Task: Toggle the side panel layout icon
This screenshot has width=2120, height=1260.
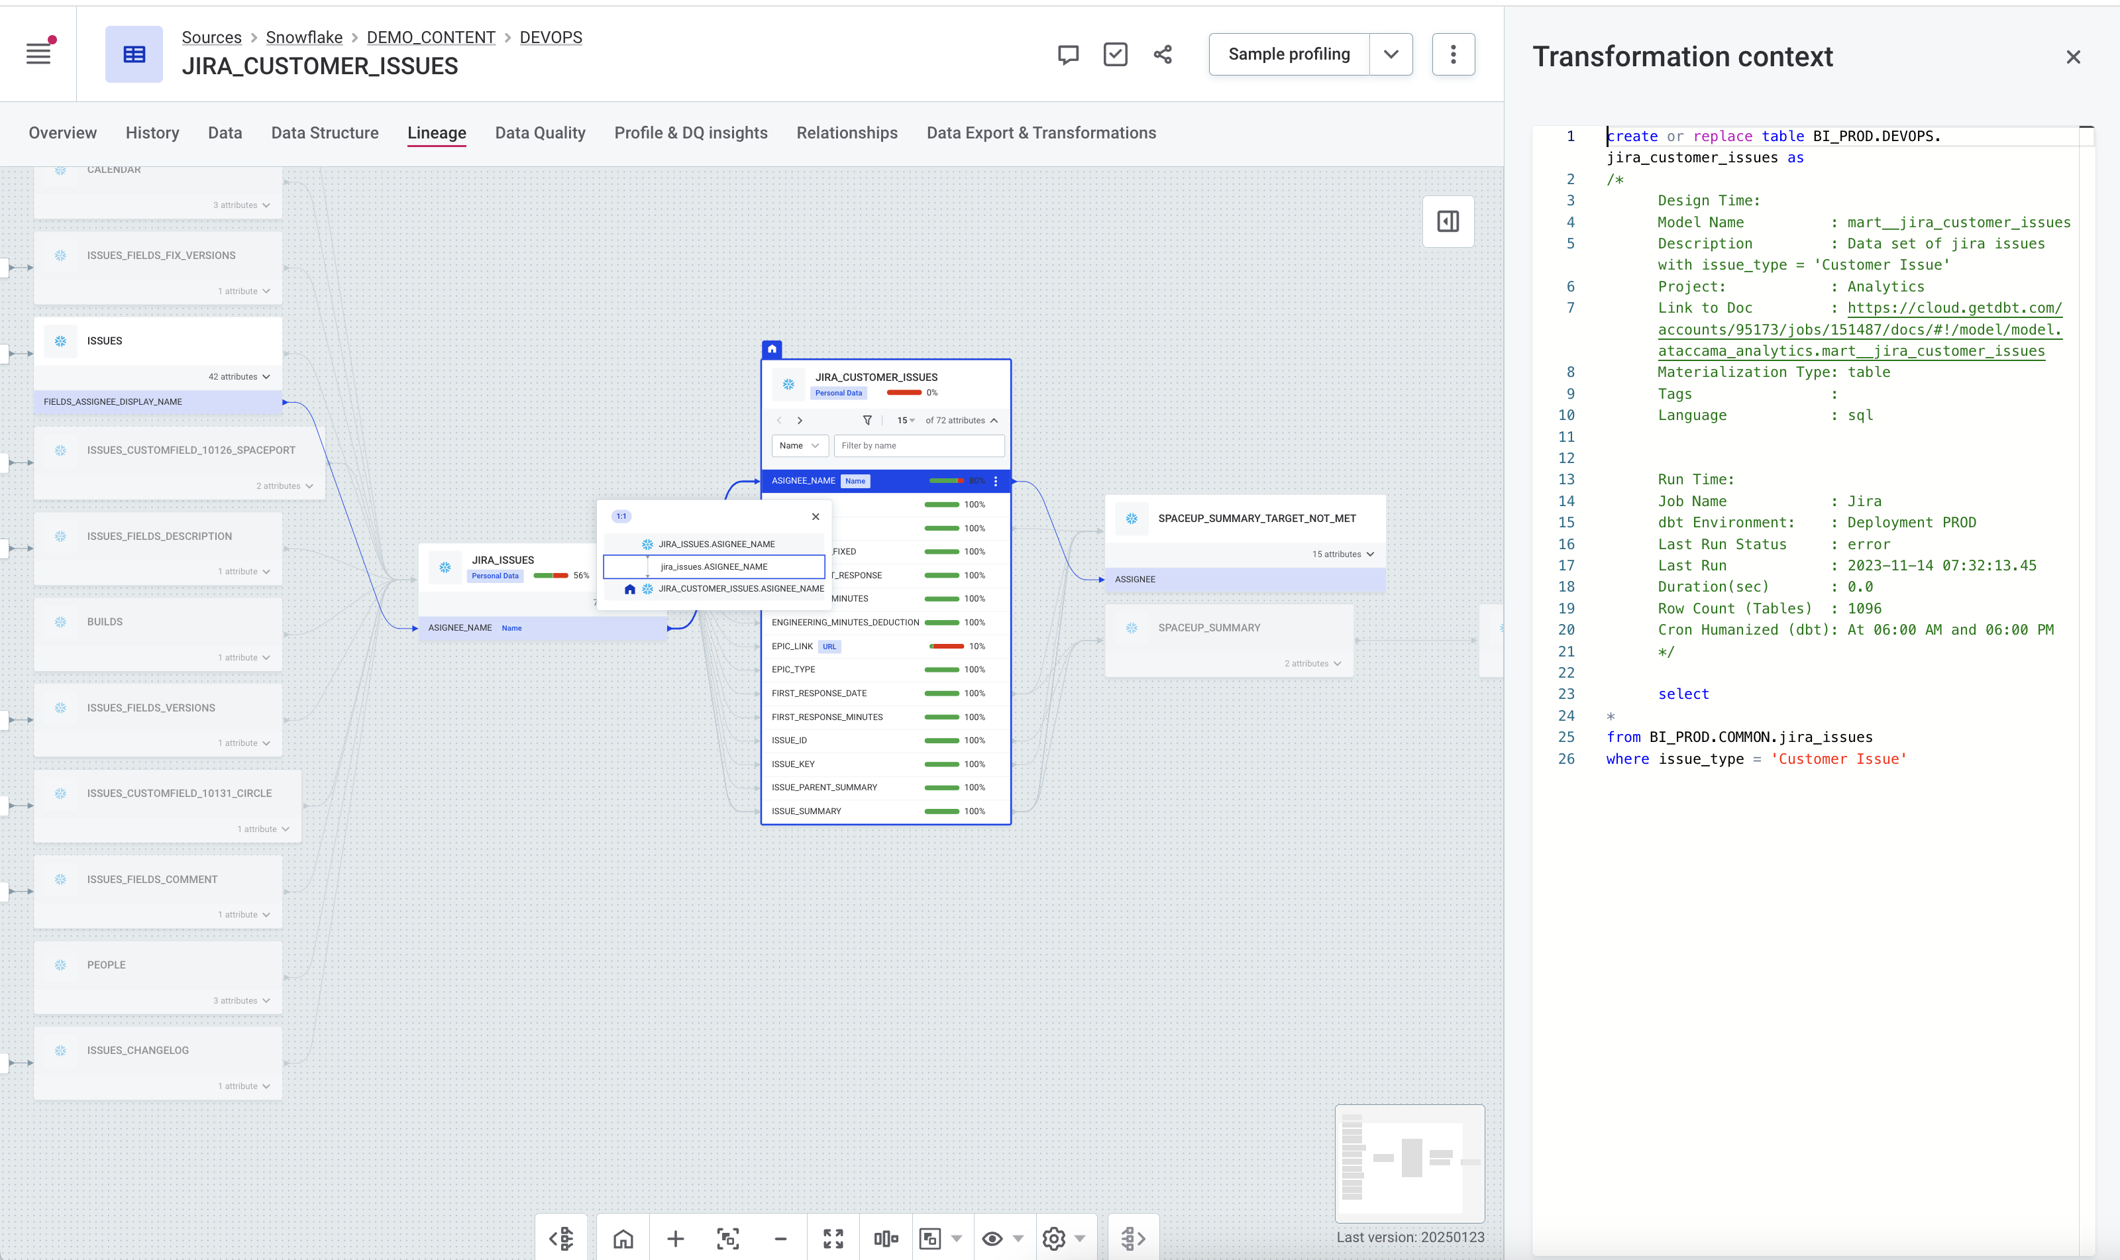Action: point(1448,222)
